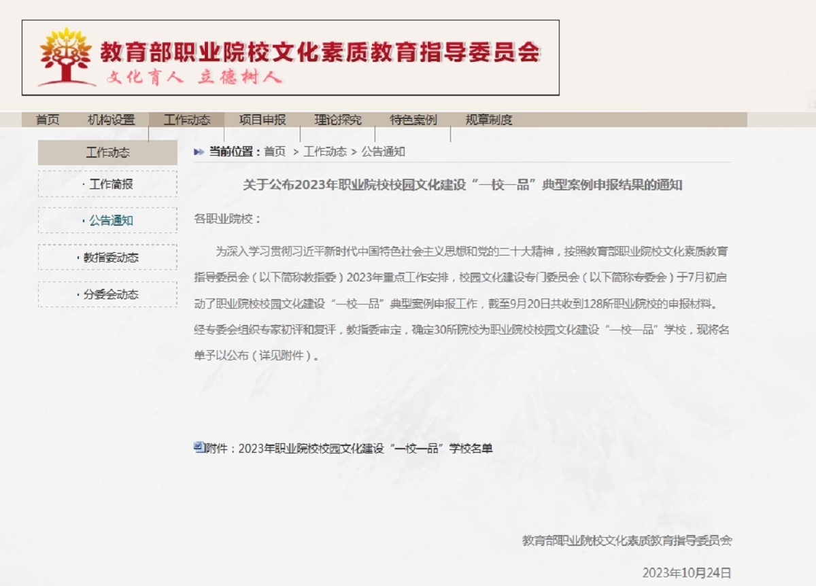Open 教指委动态 in the left sidebar
The image size is (816, 586).
pyautogui.click(x=107, y=258)
